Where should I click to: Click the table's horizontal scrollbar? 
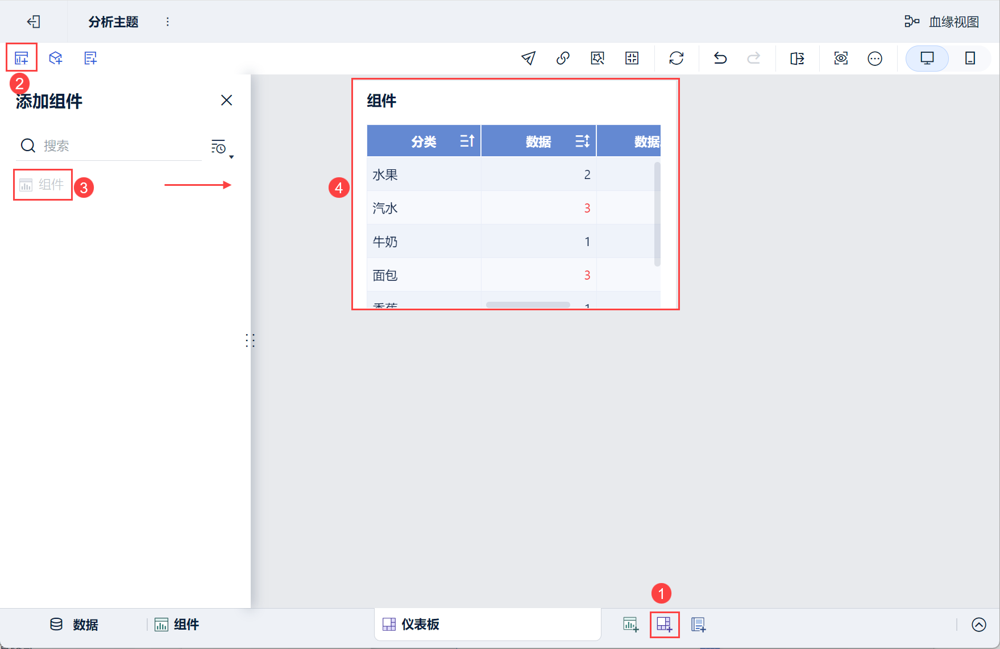[528, 305]
